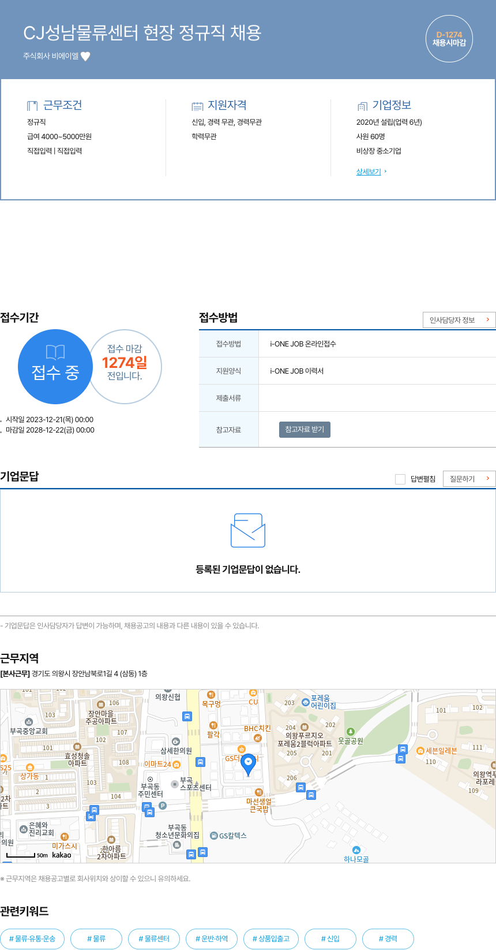496x950 pixels.
Task: Select the #운반·하역 keyword tag
Action: coord(212,938)
